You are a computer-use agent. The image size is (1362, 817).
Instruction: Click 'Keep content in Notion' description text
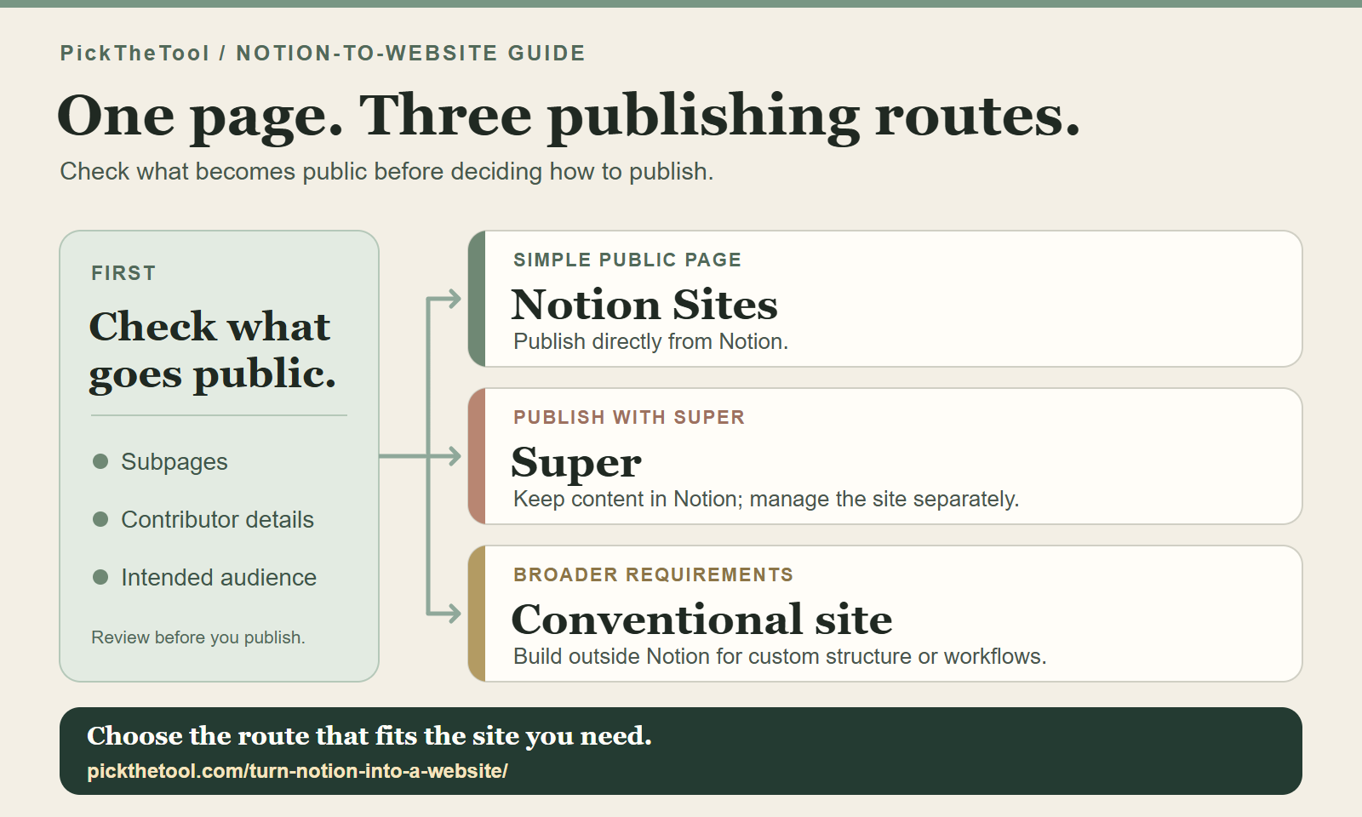click(766, 499)
